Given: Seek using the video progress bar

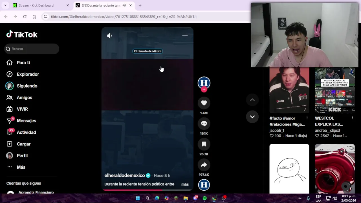Looking at the screenshot, I should [147, 190].
